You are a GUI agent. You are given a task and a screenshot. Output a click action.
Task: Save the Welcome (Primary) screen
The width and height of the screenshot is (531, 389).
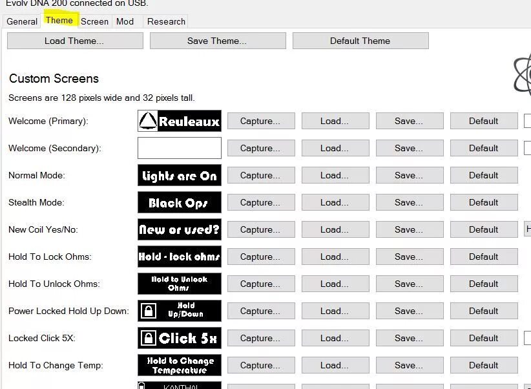(410, 121)
